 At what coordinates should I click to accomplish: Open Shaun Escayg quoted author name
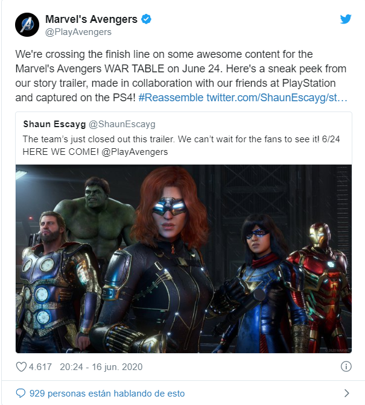pyautogui.click(x=54, y=124)
